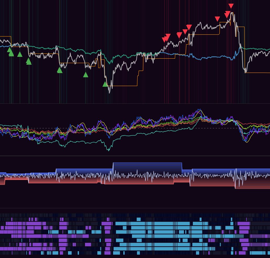
Task: Select the cyan segment ending the bottom heatmap row
Action: click(260, 253)
